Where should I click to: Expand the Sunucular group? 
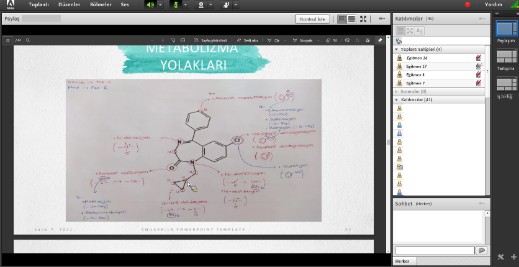click(x=397, y=91)
